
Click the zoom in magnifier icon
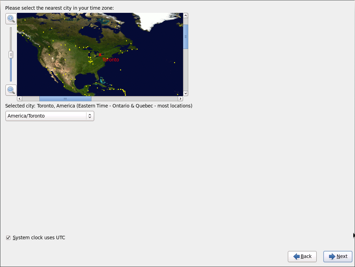point(11,19)
